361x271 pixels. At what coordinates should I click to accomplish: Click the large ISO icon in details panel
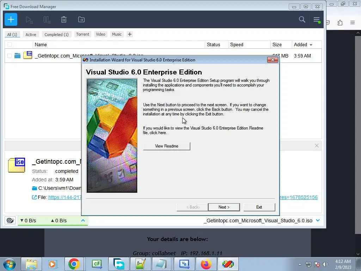pyautogui.click(x=17, y=165)
